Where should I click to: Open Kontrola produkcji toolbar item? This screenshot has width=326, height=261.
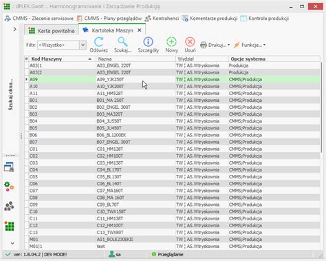point(264,19)
